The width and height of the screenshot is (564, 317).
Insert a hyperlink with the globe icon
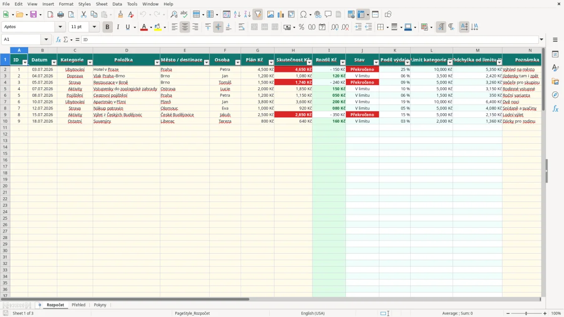[x=318, y=15]
